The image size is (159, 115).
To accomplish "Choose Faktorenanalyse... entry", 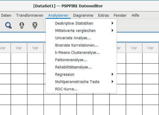I will 81,60.
